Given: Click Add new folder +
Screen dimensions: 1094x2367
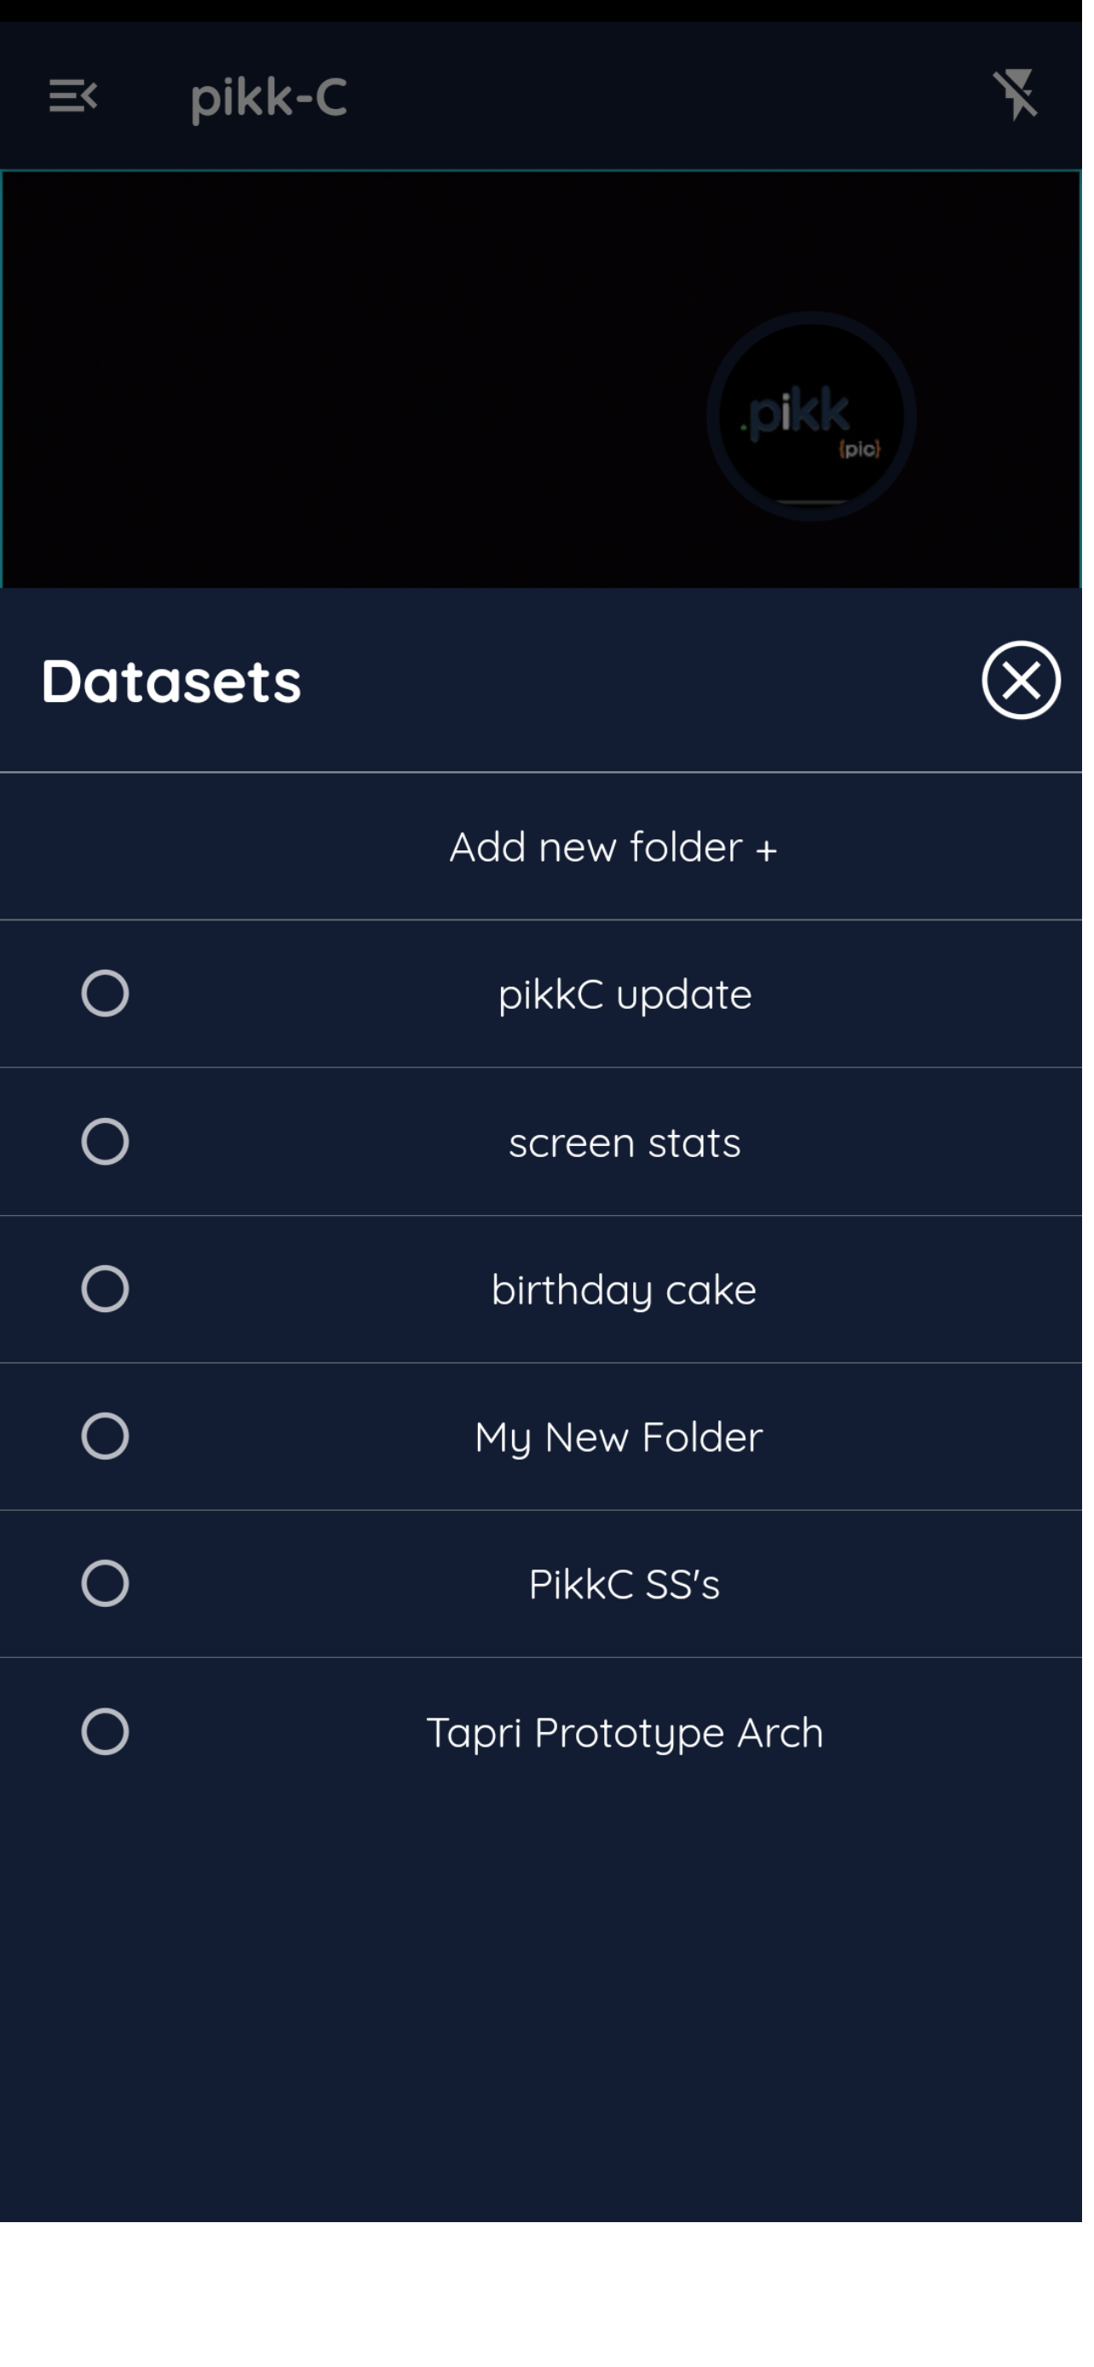Looking at the screenshot, I should [x=620, y=856].
